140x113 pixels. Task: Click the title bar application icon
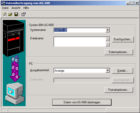tap(3, 3)
